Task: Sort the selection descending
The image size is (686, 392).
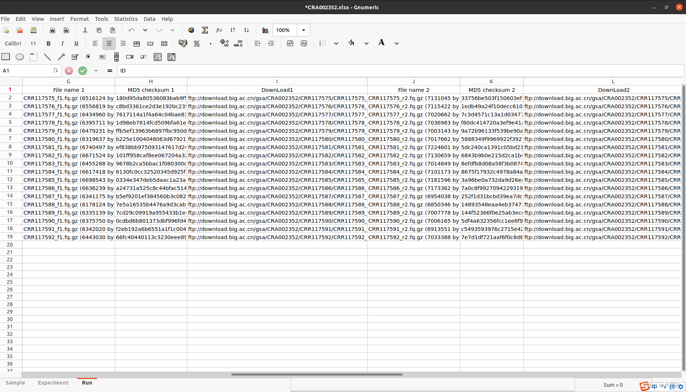Action: click(x=247, y=30)
